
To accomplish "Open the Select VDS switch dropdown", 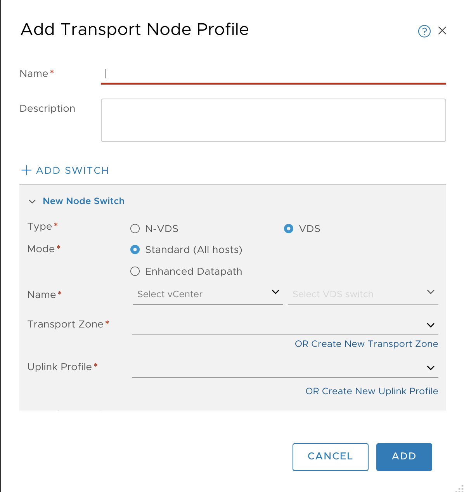I will pyautogui.click(x=363, y=294).
